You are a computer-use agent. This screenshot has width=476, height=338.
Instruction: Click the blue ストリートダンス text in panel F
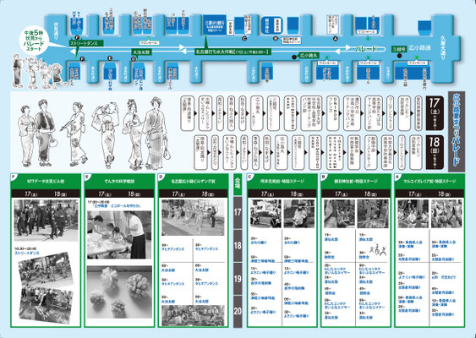click(27, 253)
